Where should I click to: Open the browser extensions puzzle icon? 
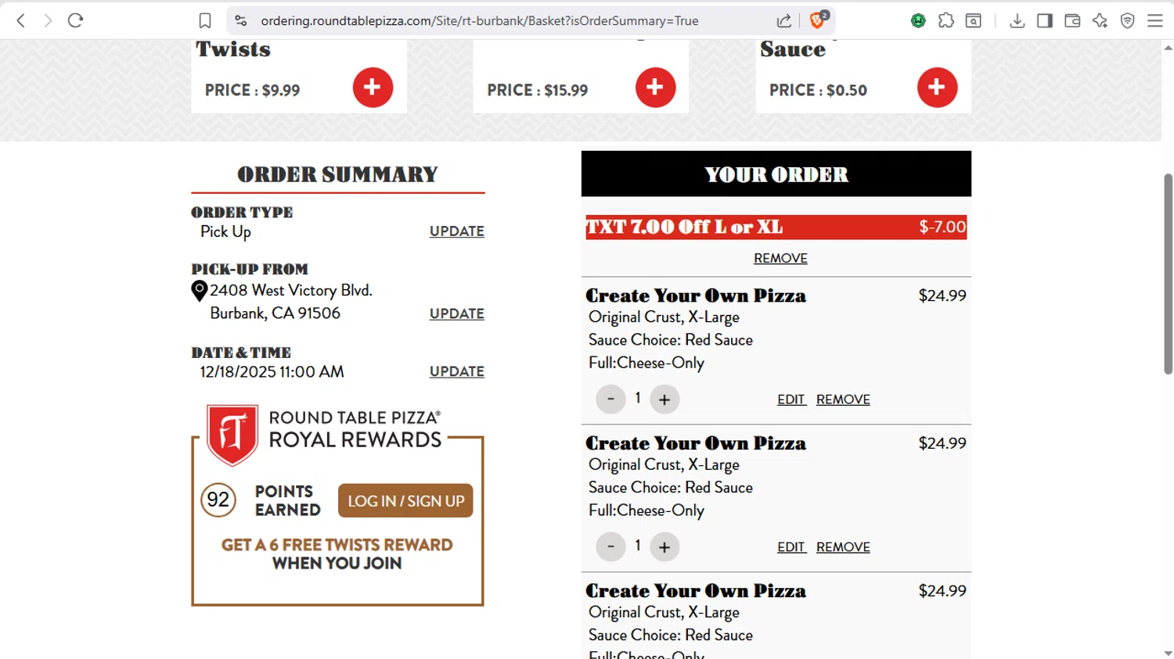coord(946,21)
